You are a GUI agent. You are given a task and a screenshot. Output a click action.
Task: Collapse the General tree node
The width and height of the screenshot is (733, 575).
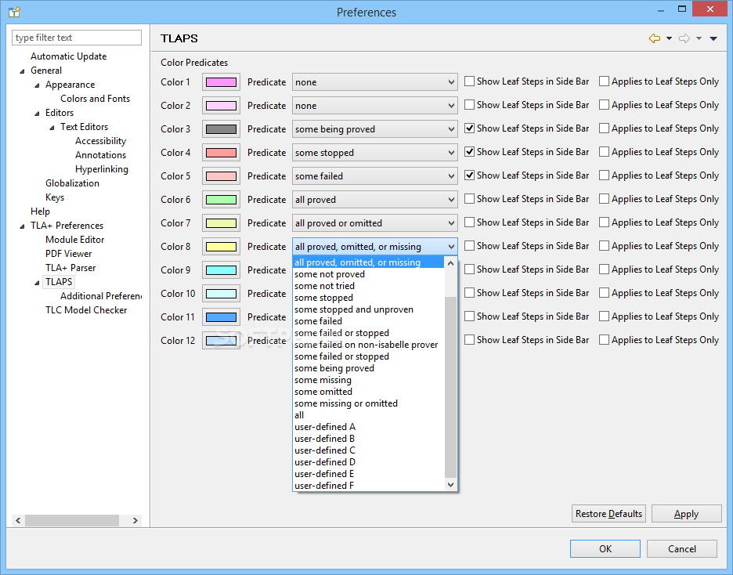click(x=23, y=71)
